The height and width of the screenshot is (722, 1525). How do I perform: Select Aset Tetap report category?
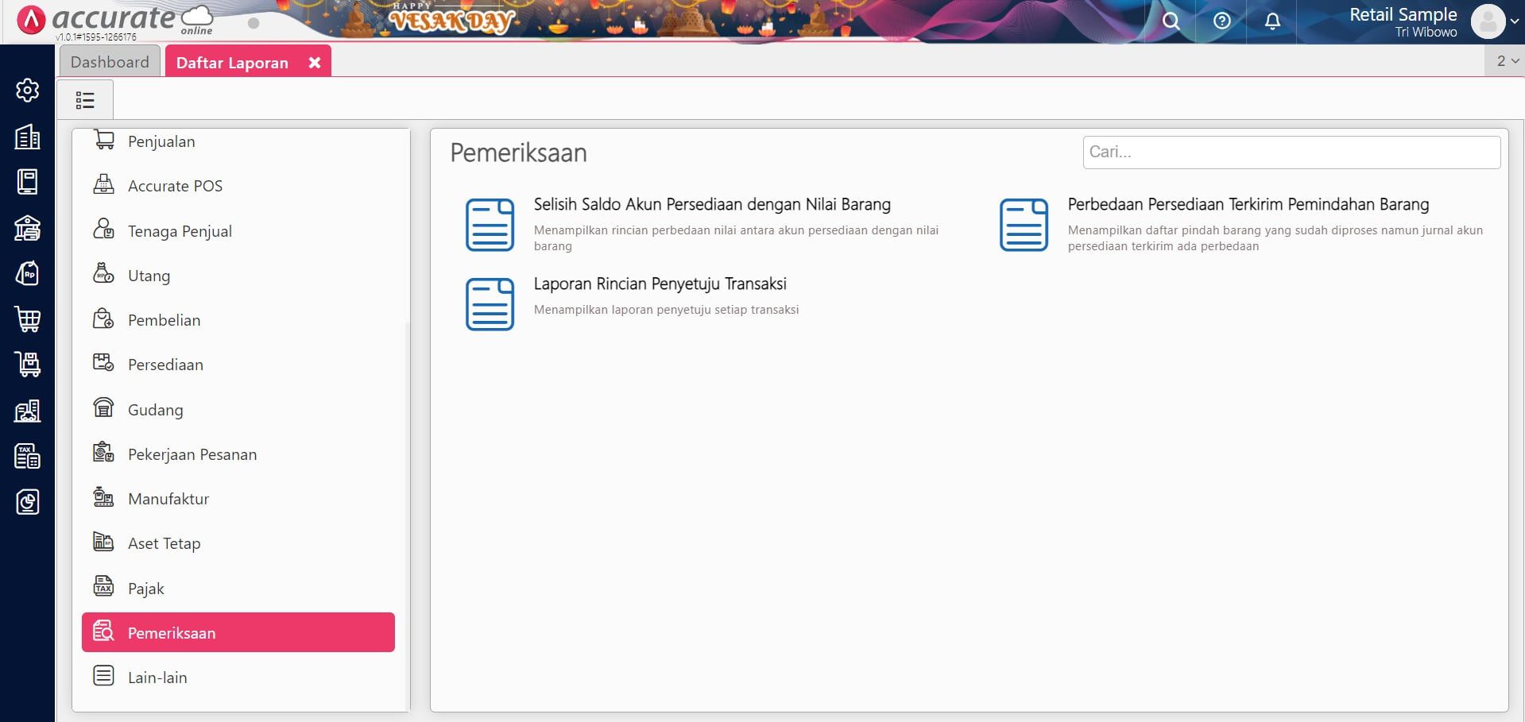click(x=164, y=543)
